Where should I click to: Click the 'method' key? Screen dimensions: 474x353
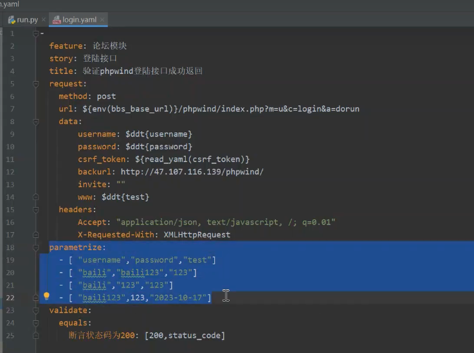(73, 96)
